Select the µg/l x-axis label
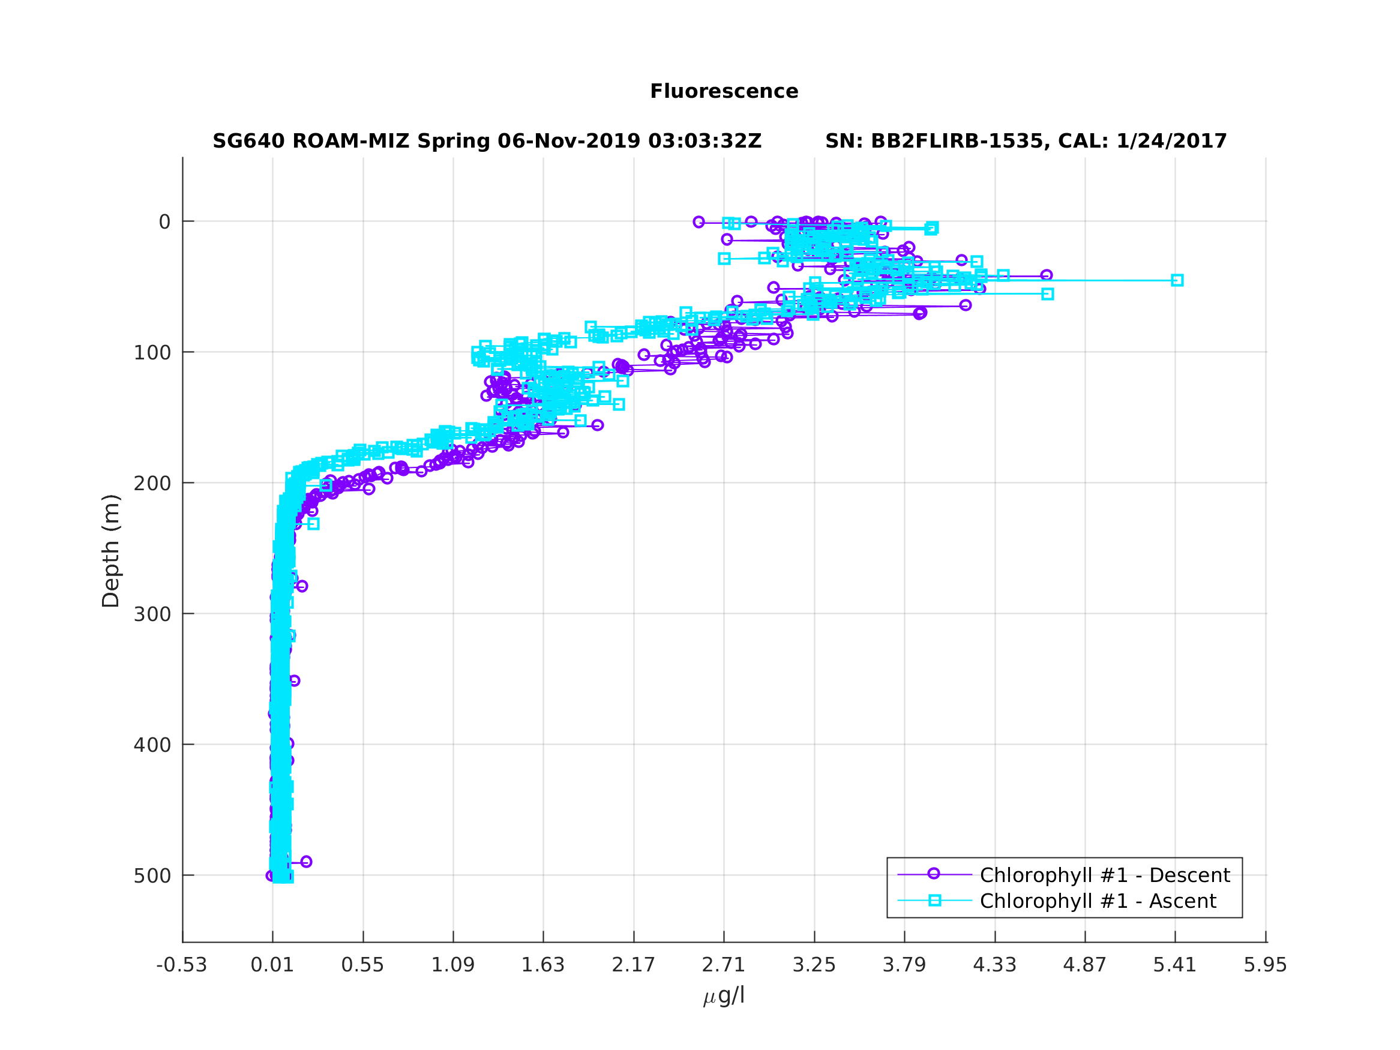The image size is (1400, 1050). [724, 995]
